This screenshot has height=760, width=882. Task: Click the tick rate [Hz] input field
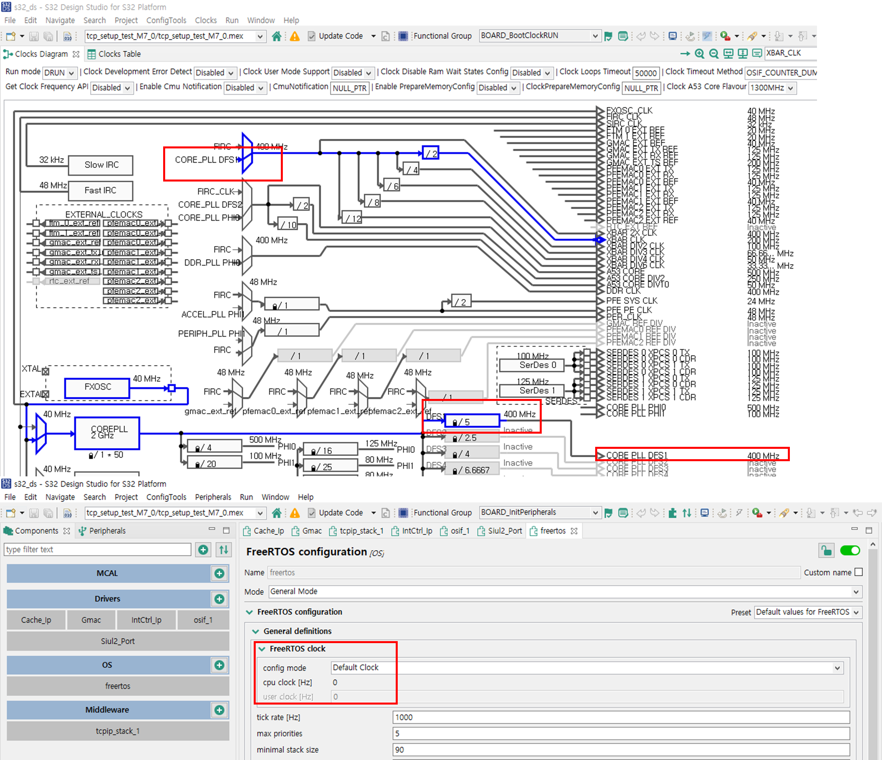click(x=621, y=717)
